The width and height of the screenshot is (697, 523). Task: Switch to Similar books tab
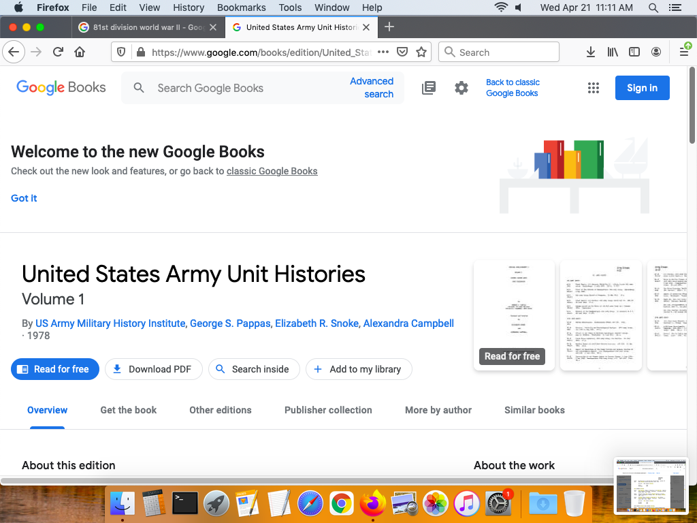534,410
